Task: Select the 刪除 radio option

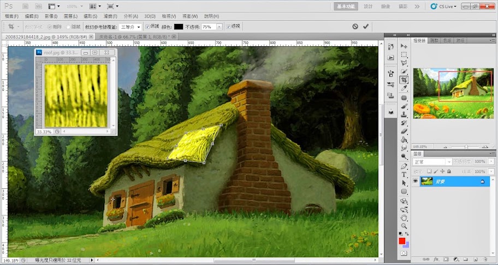Action: click(50, 27)
